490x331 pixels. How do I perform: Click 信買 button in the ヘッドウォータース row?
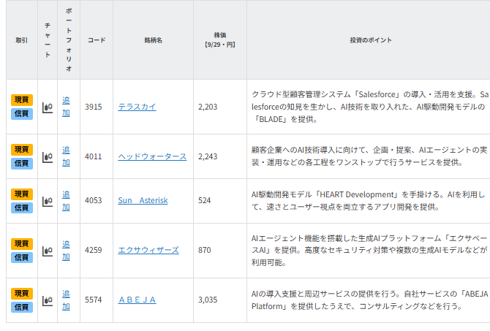coord(22,164)
